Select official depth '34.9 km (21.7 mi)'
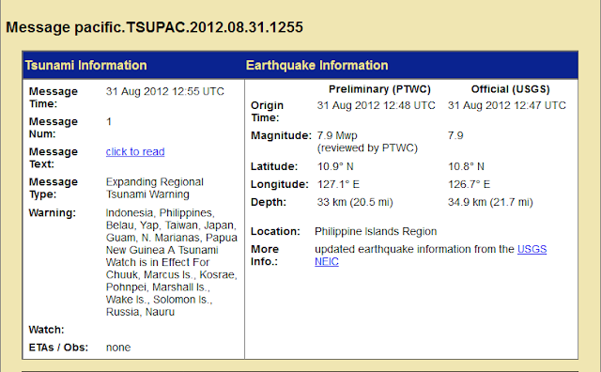The height and width of the screenshot is (372, 601). click(x=490, y=203)
